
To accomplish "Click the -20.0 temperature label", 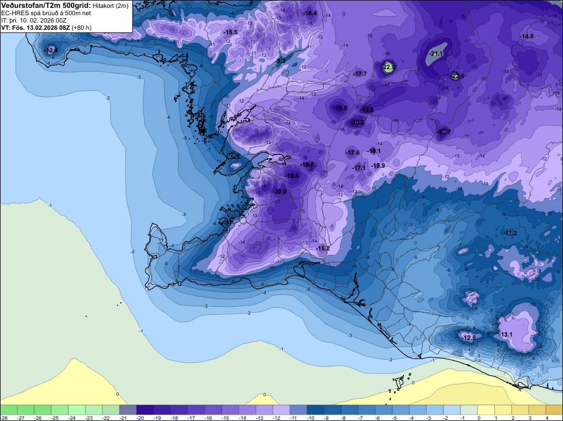I will [x=280, y=192].
